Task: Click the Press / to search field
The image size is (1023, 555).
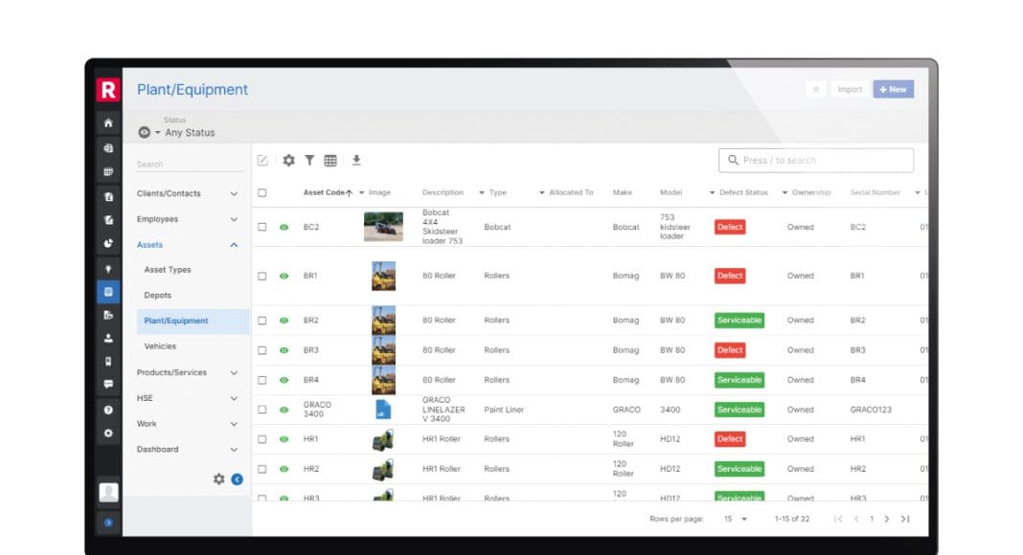Action: [816, 160]
